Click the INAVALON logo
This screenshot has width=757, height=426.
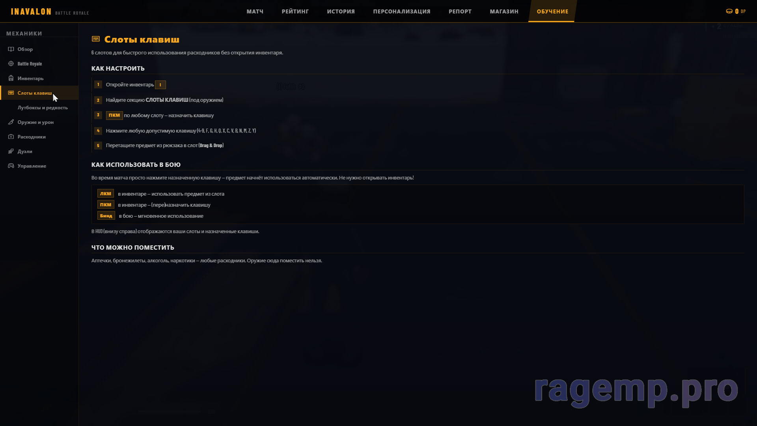pos(31,11)
